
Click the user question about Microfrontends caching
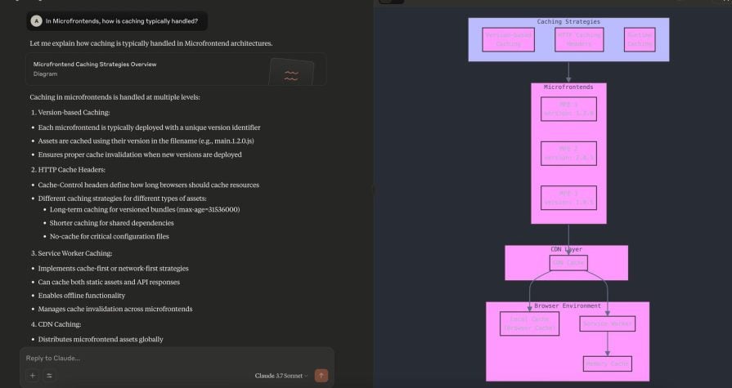pos(122,21)
